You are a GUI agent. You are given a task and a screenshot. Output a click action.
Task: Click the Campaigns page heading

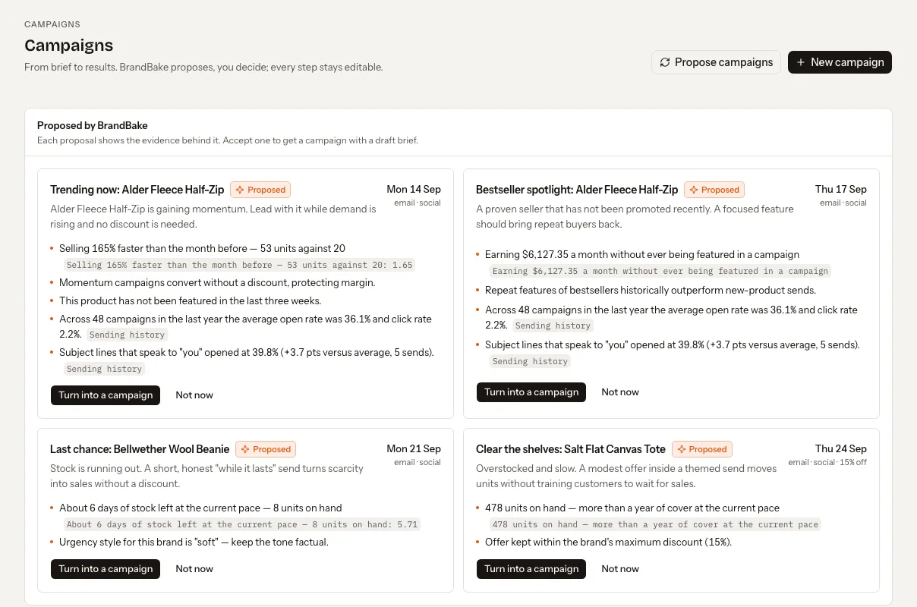click(69, 46)
